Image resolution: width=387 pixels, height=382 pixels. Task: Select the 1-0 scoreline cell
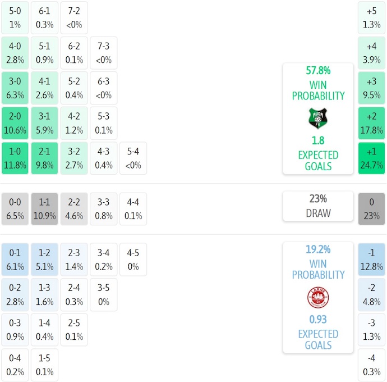(15, 158)
